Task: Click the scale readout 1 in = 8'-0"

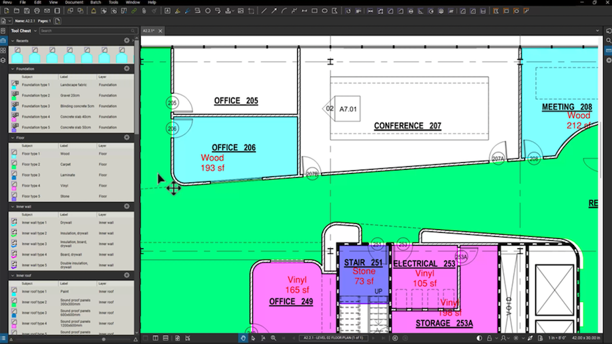Action: [557, 338]
